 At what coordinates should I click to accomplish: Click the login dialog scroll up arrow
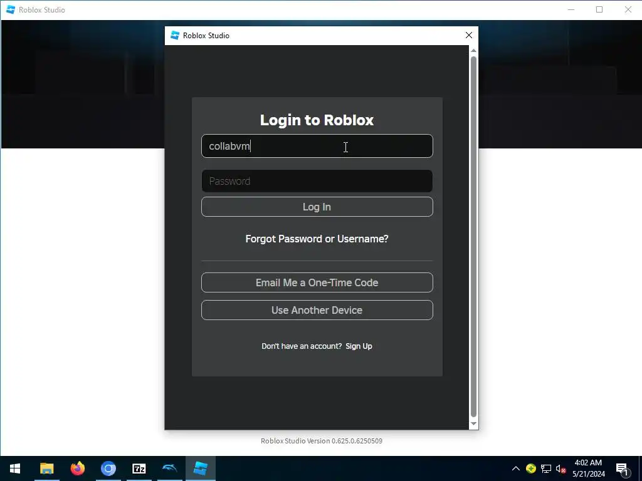coord(474,50)
